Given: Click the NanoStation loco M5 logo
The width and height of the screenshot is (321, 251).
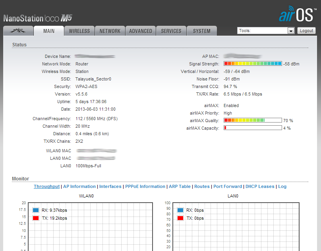Looking at the screenshot, I should (x=38, y=18).
